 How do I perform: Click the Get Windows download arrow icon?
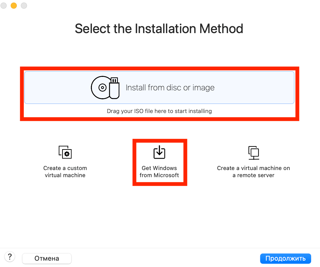[159, 152]
